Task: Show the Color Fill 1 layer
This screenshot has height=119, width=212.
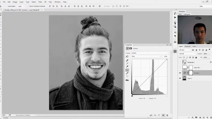Action: tap(180, 67)
